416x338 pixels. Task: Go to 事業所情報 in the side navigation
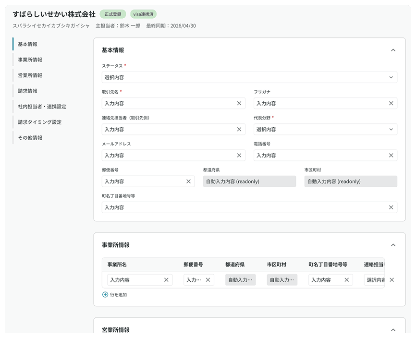point(30,60)
